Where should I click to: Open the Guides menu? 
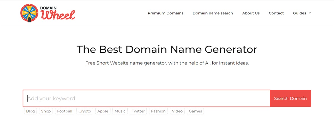(299, 13)
